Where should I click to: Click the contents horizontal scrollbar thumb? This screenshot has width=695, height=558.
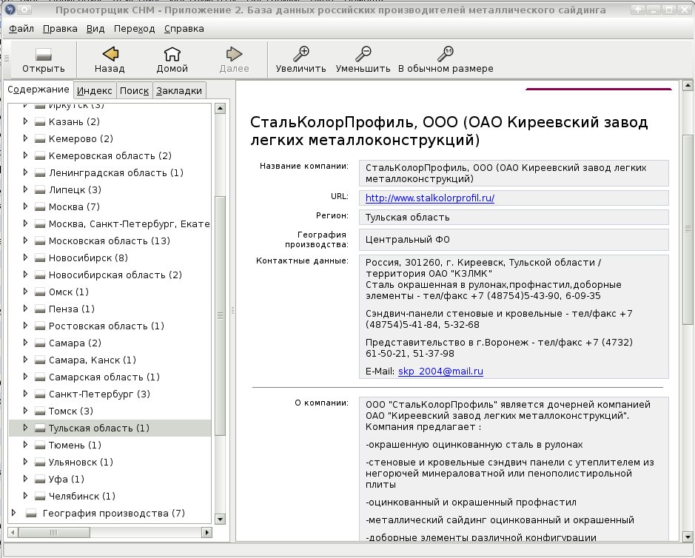[x=54, y=532]
